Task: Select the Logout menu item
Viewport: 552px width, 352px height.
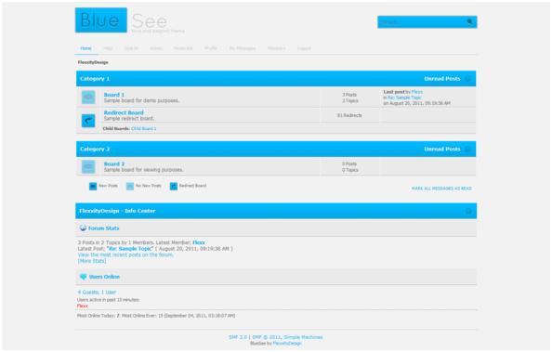Action: (304, 48)
